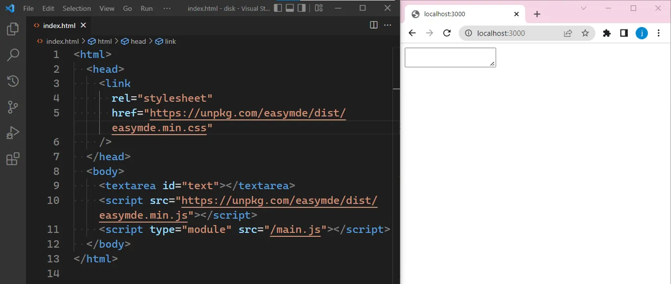Click the browser Forward arrow
Screen dimensions: 671x284
point(429,33)
